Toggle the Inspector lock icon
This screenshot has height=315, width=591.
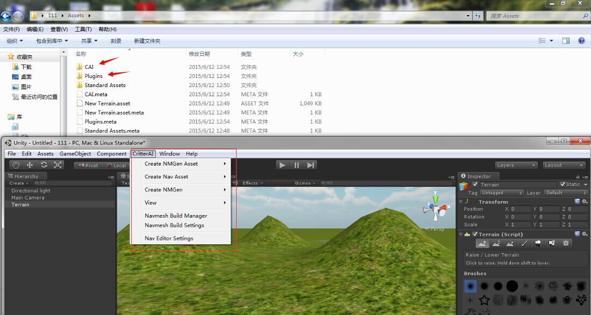pos(578,176)
